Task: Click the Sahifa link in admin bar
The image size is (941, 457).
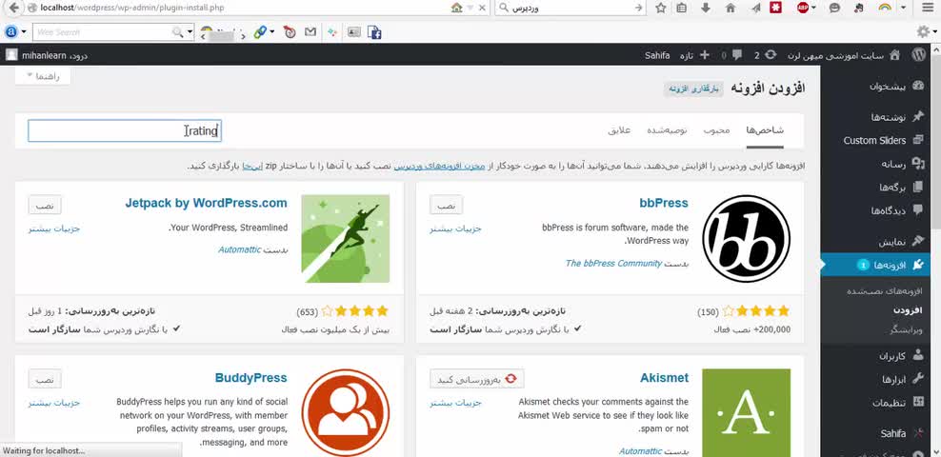Action: 657,55
